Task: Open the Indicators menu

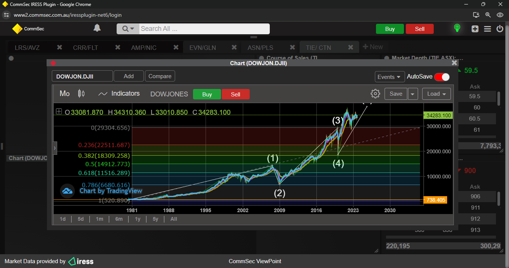Action: pyautogui.click(x=119, y=94)
